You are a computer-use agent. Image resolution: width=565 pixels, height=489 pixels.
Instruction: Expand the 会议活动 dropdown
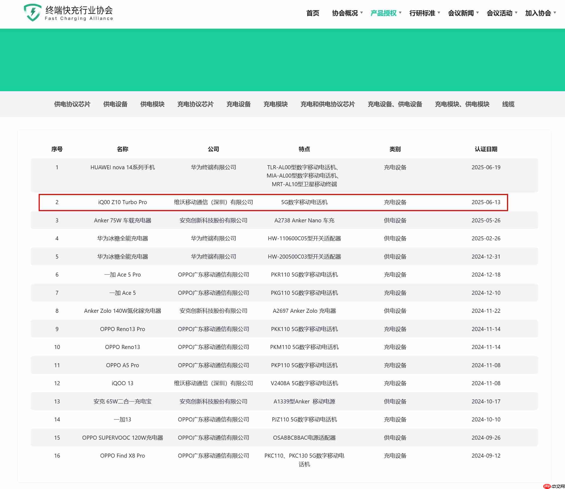pos(500,13)
